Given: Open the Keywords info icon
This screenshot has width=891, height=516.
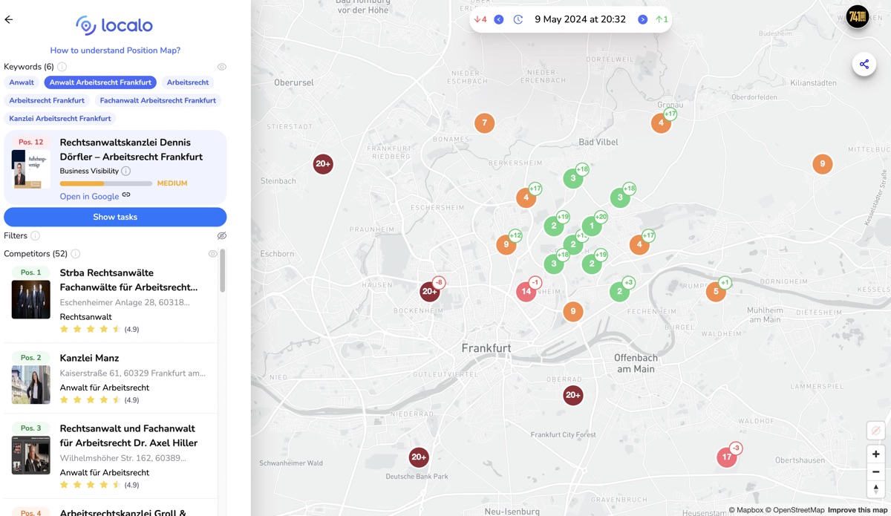Looking at the screenshot, I should coord(62,67).
